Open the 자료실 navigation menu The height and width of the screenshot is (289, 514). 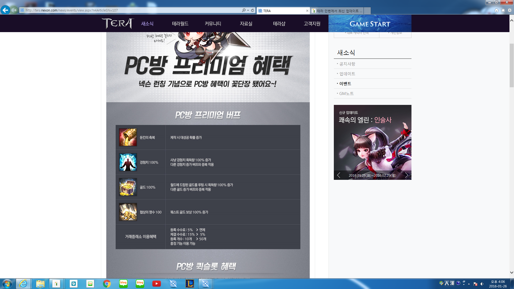tap(246, 24)
